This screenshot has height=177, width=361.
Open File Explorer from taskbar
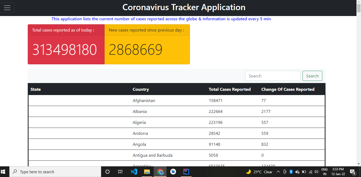pyautogui.click(x=147, y=172)
